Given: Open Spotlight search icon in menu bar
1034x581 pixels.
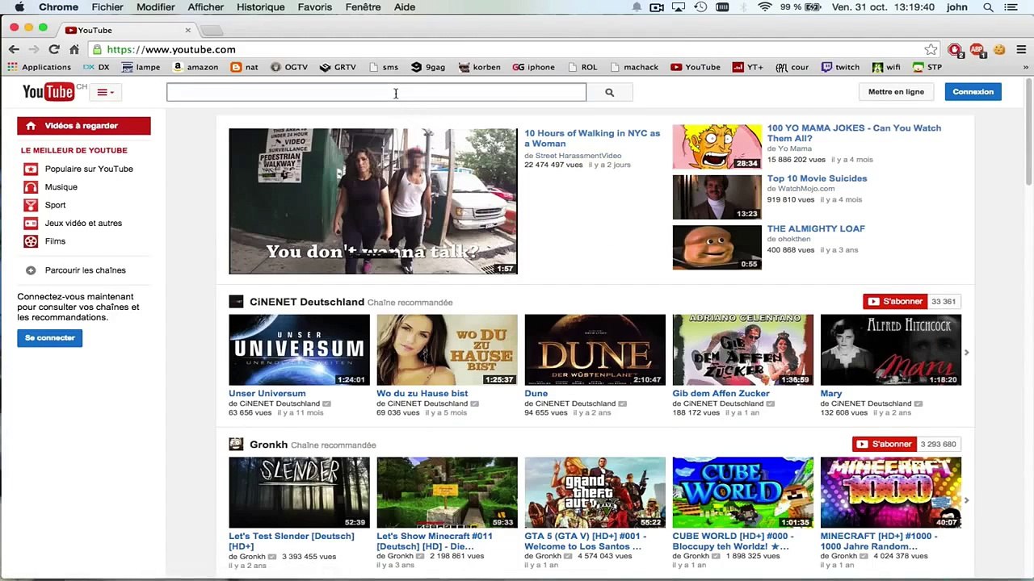Looking at the screenshot, I should pyautogui.click(x=988, y=7).
